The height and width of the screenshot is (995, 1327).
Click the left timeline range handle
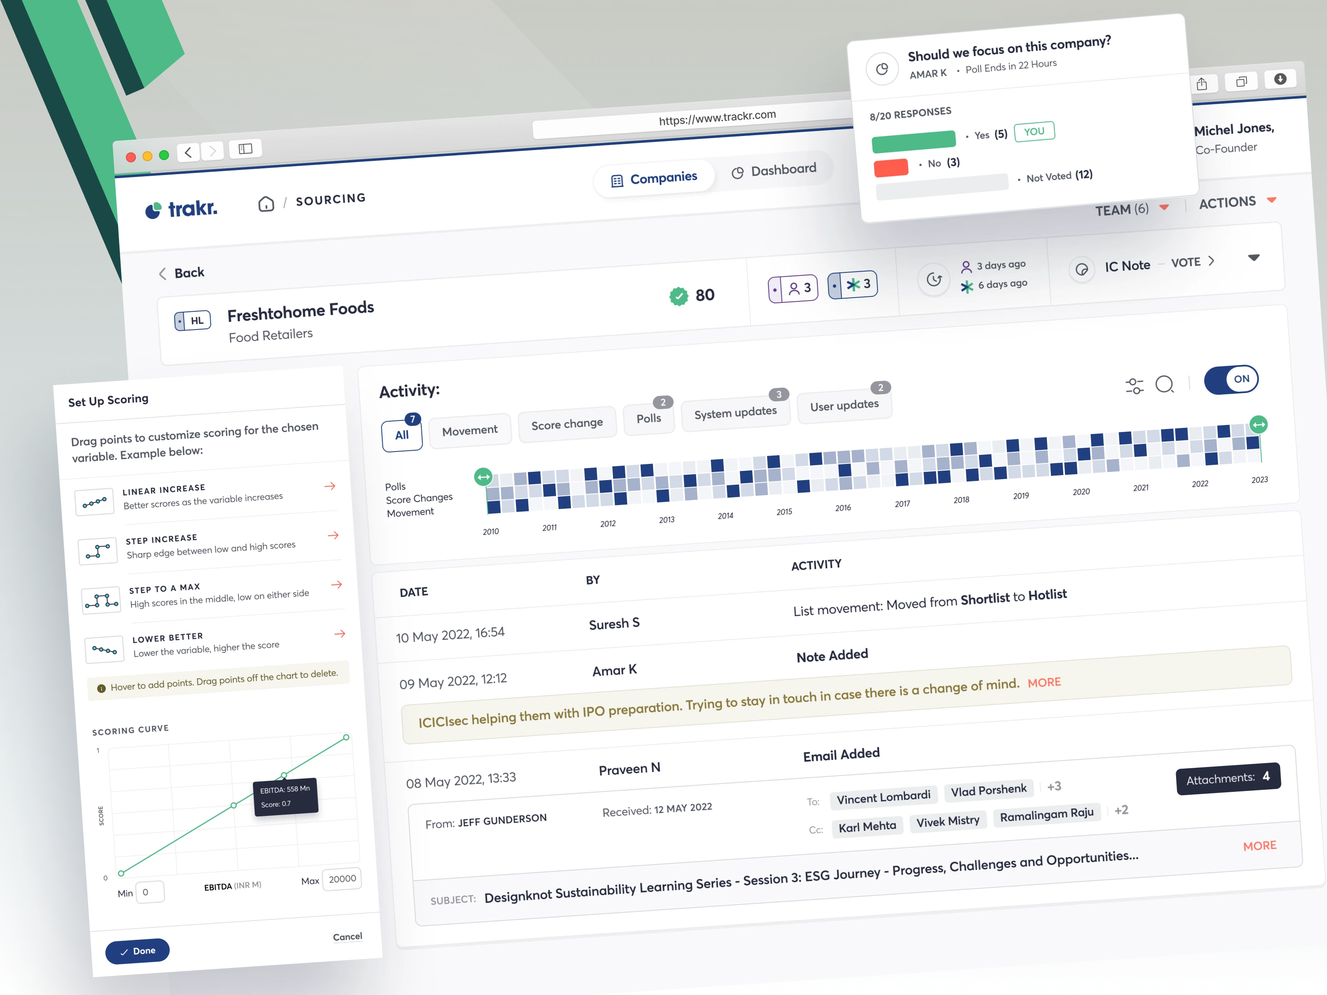click(x=484, y=478)
